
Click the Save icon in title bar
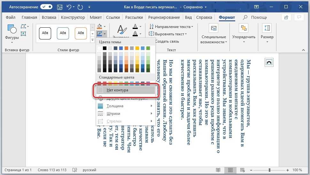click(60, 6)
